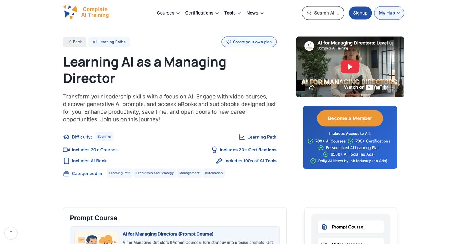
Task: Open AI for Managing Directors (Prompt Course)
Action: click(168, 234)
